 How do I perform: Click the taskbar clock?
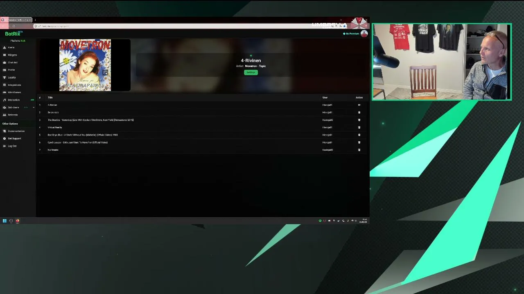(364, 221)
